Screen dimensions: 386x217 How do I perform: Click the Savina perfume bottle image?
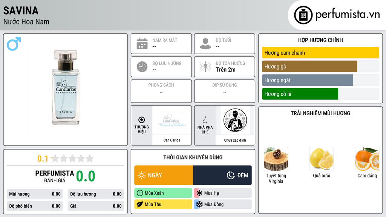[66, 87]
